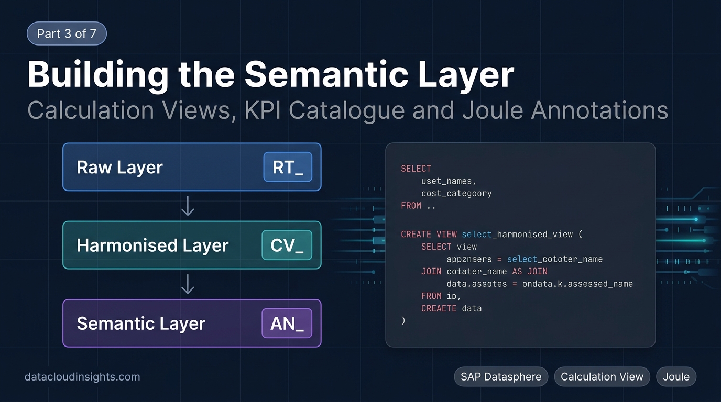Select the Semantic Layer box

point(192,323)
